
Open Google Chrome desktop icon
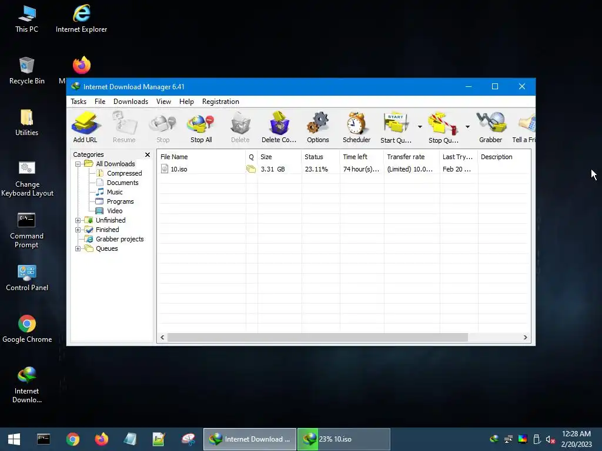27,329
